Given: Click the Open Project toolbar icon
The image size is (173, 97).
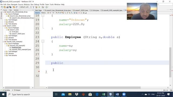Looking at the screenshot, I should (x=7, y=7).
